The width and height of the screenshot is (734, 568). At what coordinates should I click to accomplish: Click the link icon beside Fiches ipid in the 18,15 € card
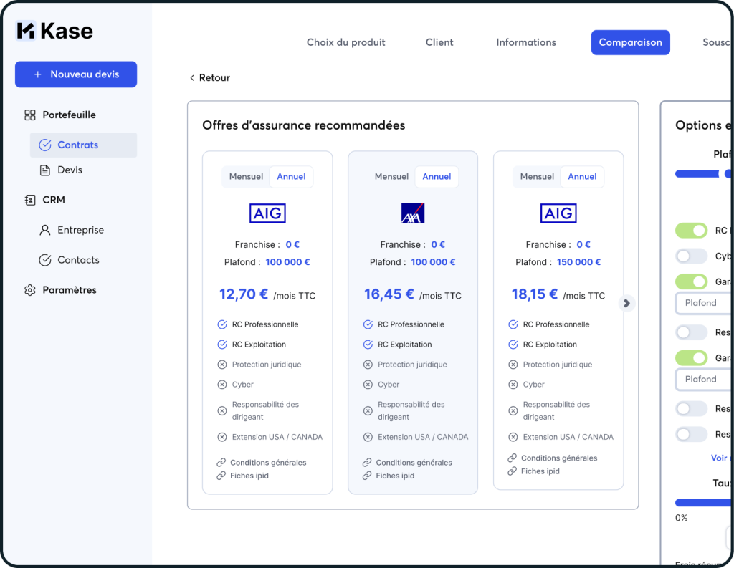pos(513,471)
